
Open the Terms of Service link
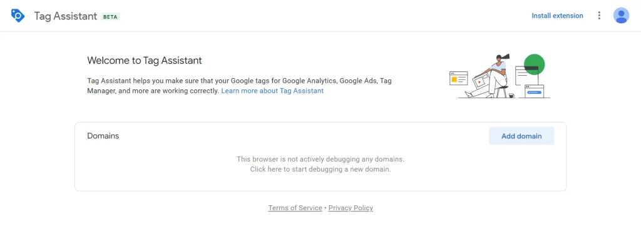295,208
